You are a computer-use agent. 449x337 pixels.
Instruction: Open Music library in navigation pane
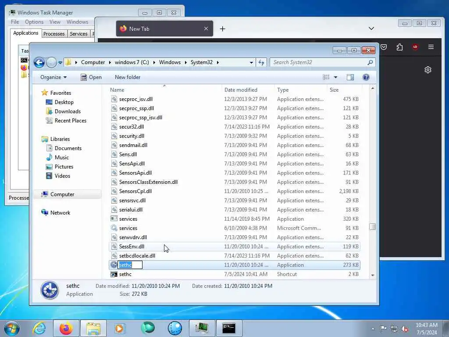pyautogui.click(x=61, y=158)
